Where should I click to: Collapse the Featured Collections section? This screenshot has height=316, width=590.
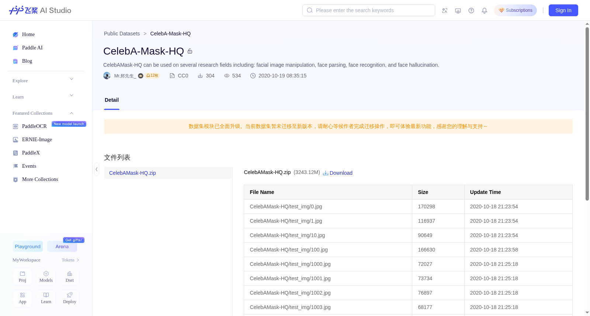coord(72,113)
